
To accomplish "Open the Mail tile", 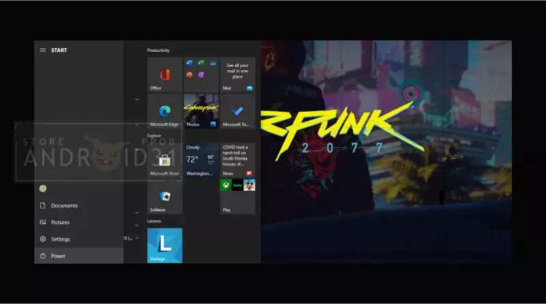I will [238, 75].
